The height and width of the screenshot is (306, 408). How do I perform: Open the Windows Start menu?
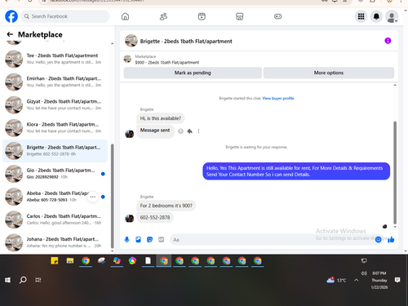[7, 280]
